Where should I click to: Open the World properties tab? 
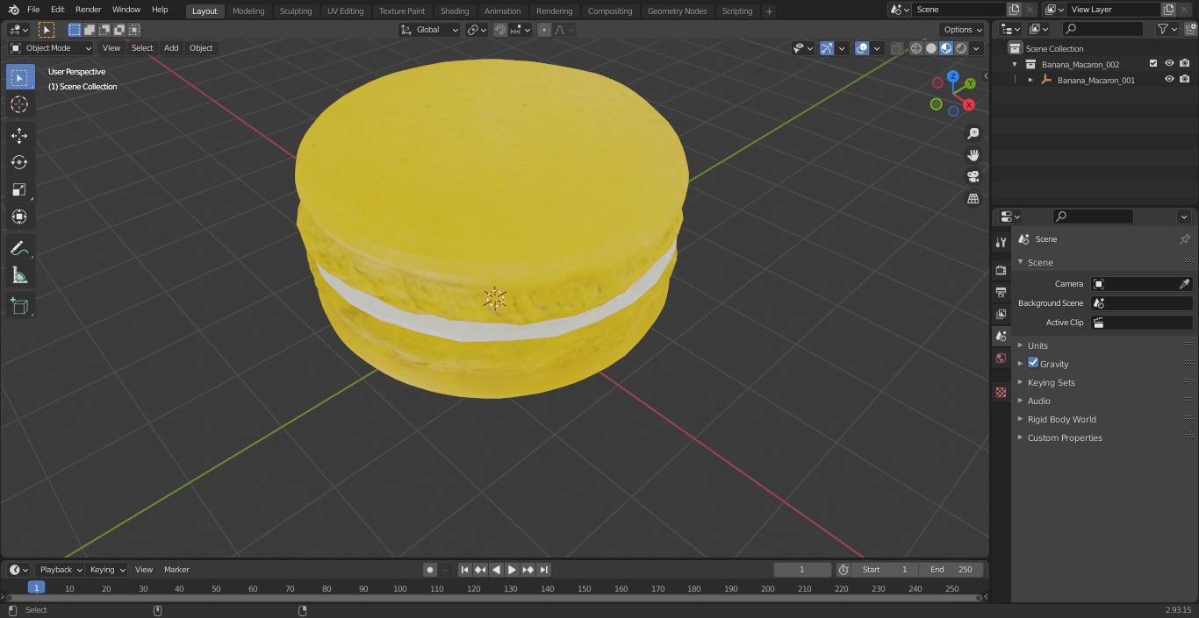point(1001,358)
